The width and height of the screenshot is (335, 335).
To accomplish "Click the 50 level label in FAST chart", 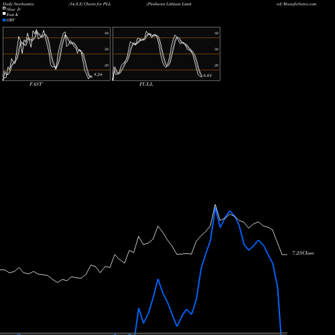I will click(x=107, y=49).
